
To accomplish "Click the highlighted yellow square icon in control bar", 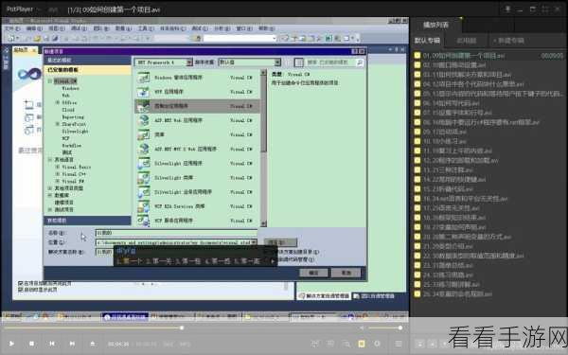I will [362, 344].
